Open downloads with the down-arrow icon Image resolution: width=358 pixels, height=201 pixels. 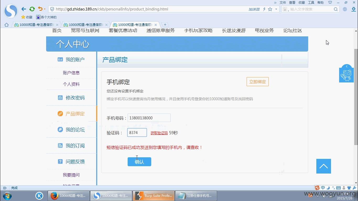353,9
